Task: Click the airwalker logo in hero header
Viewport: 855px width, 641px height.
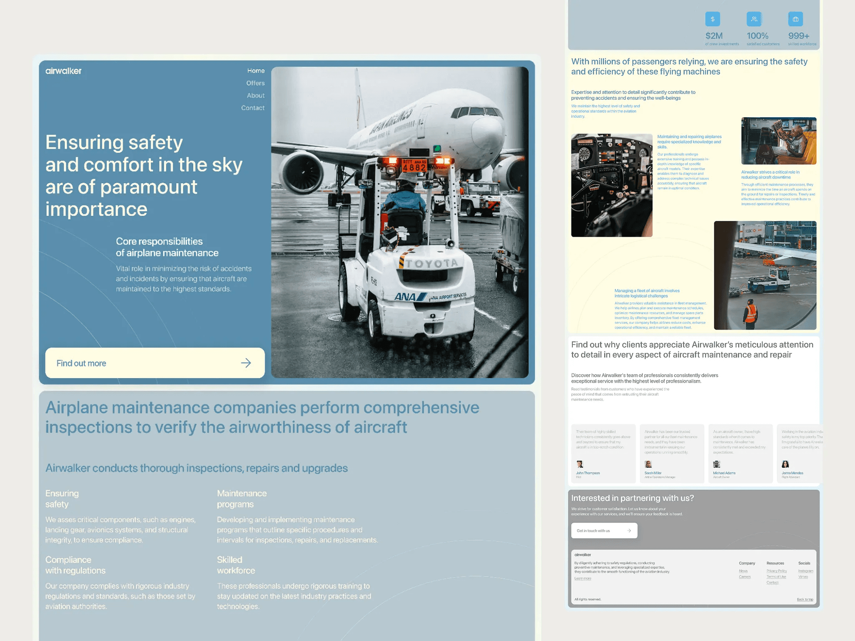Action: [x=63, y=71]
